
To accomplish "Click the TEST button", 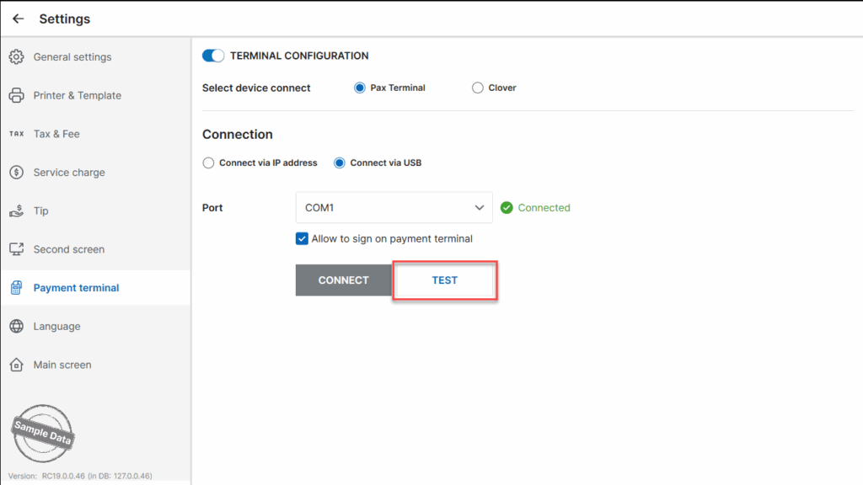I will coord(445,280).
